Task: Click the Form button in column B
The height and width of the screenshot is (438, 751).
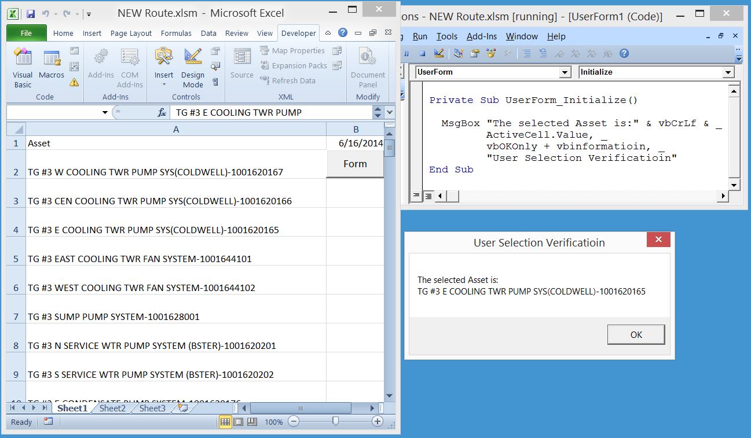Action: click(355, 164)
